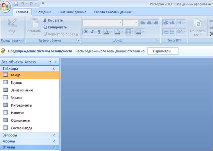Open the font name dropdown
213x151 pixels.
120,23
